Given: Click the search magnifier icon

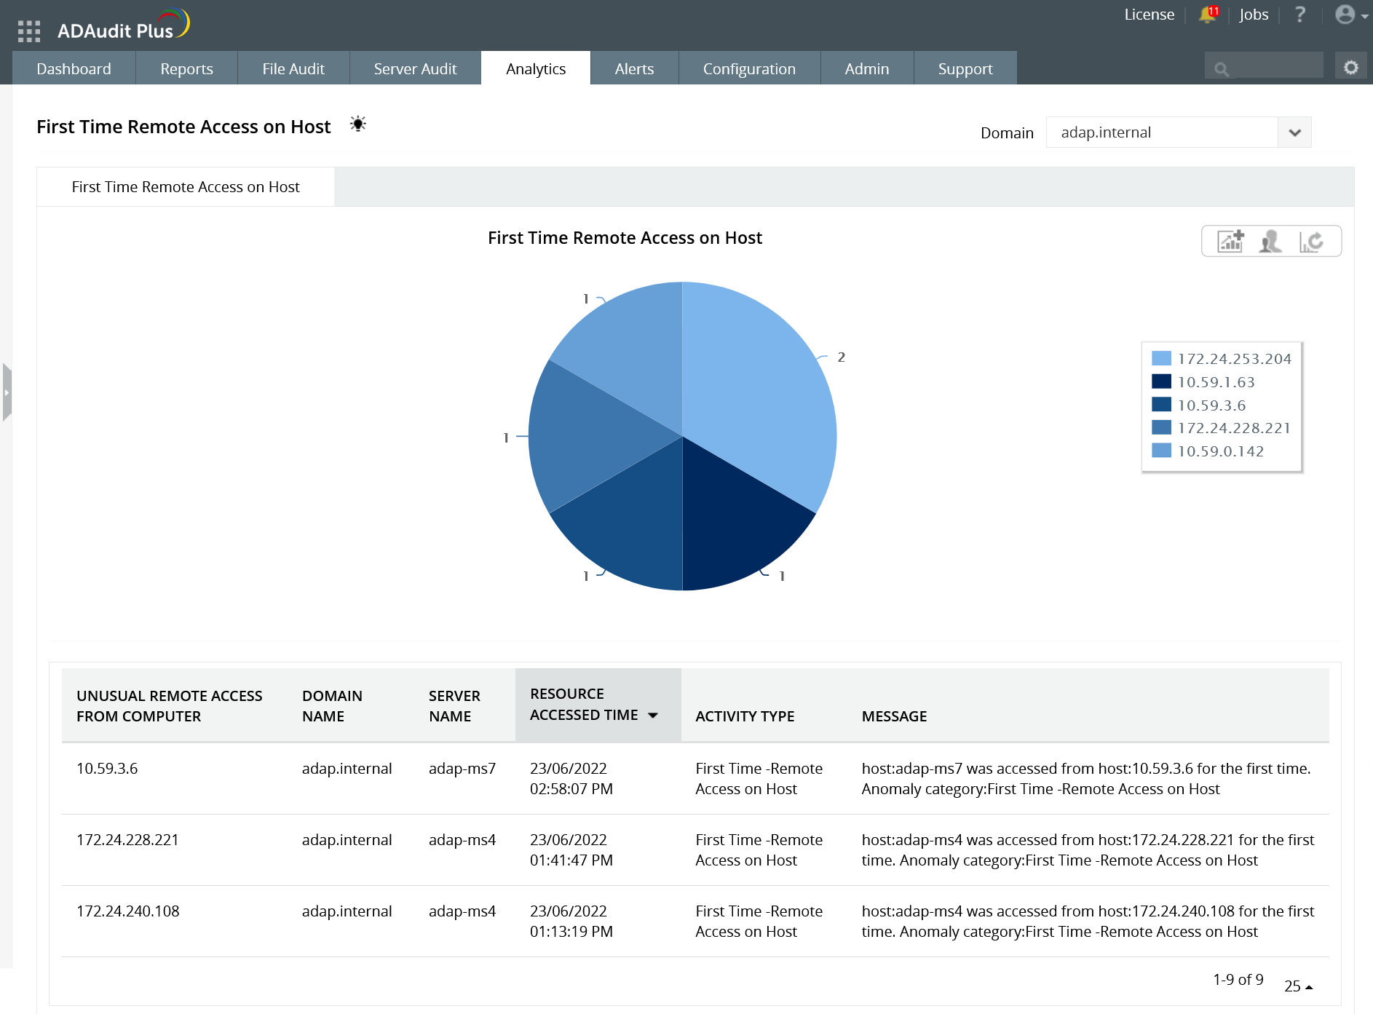Looking at the screenshot, I should 1222,69.
